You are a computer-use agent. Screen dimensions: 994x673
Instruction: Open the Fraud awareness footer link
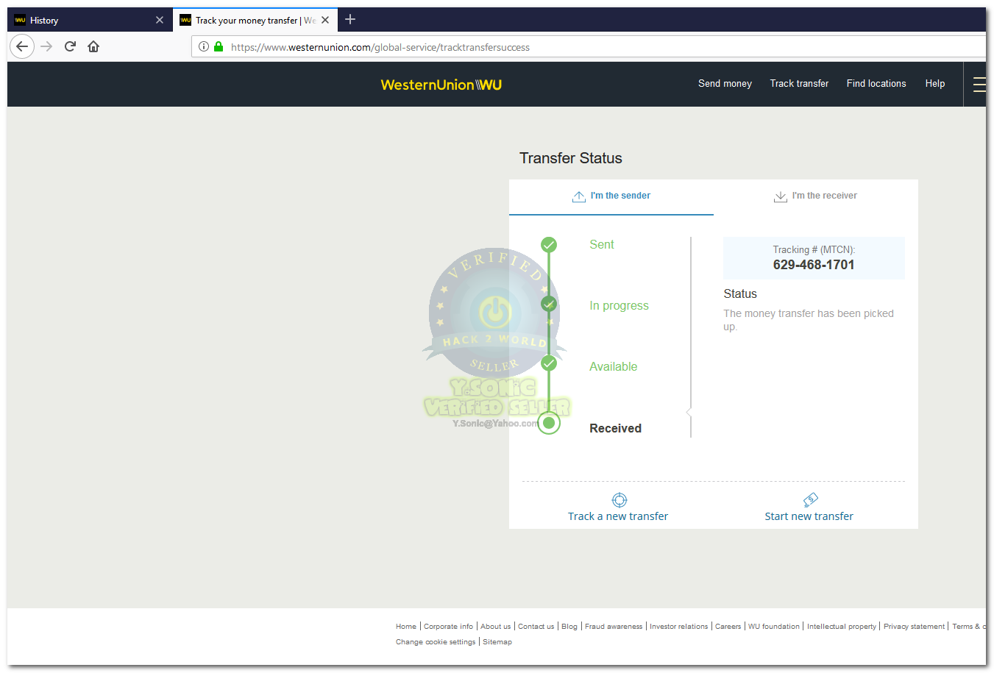pos(614,627)
